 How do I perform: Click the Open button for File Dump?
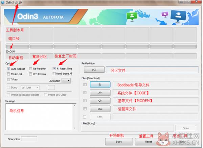click(186, 128)
